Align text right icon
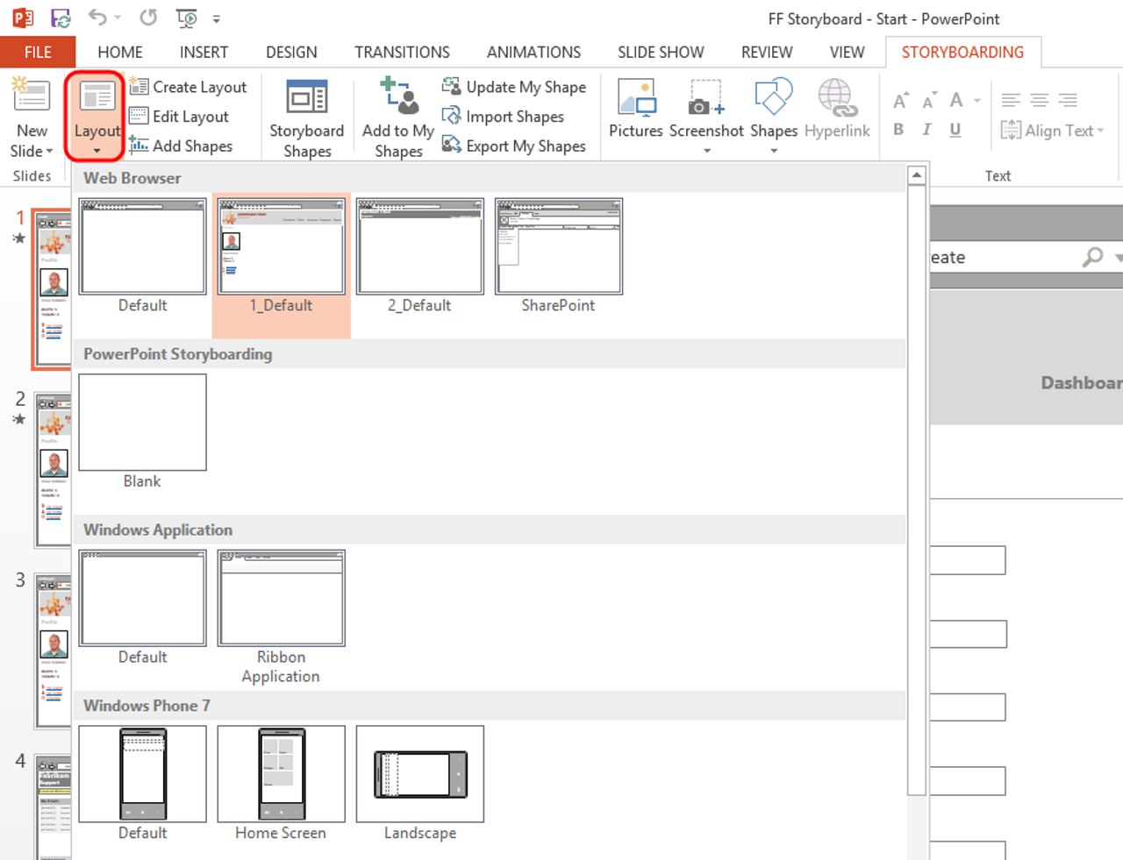This screenshot has width=1123, height=860. [1068, 101]
